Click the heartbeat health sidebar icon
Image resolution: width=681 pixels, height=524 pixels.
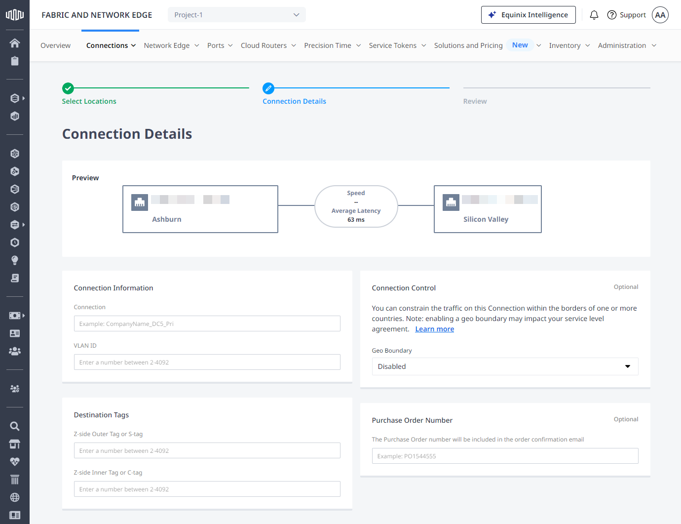pyautogui.click(x=15, y=462)
